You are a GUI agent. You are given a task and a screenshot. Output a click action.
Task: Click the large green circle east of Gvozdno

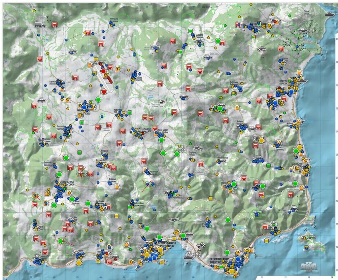(218, 41)
